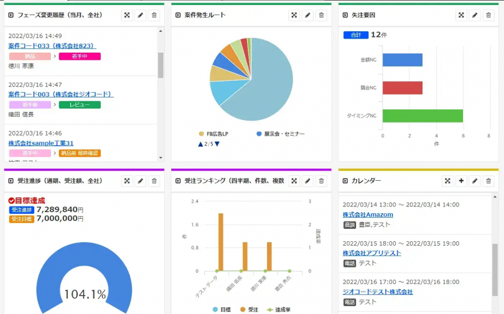Delete the 受注進捗 widget
Viewport: 504px width, 314px height.
click(x=154, y=181)
